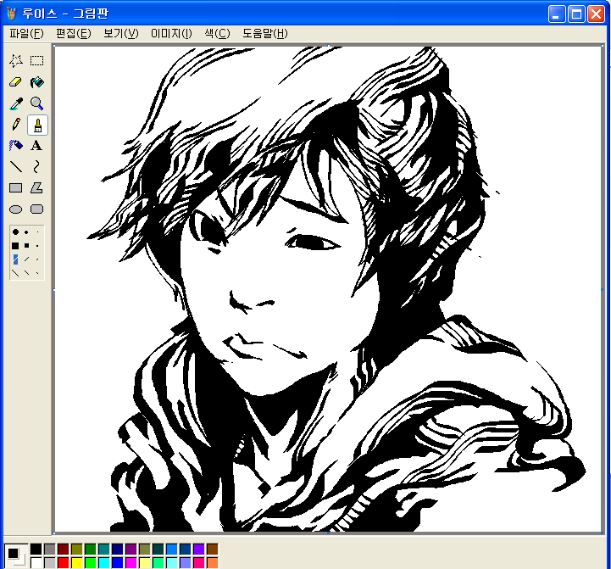Select the Free-Form Select tool
Image resolution: width=611 pixels, height=569 pixels.
coord(15,61)
